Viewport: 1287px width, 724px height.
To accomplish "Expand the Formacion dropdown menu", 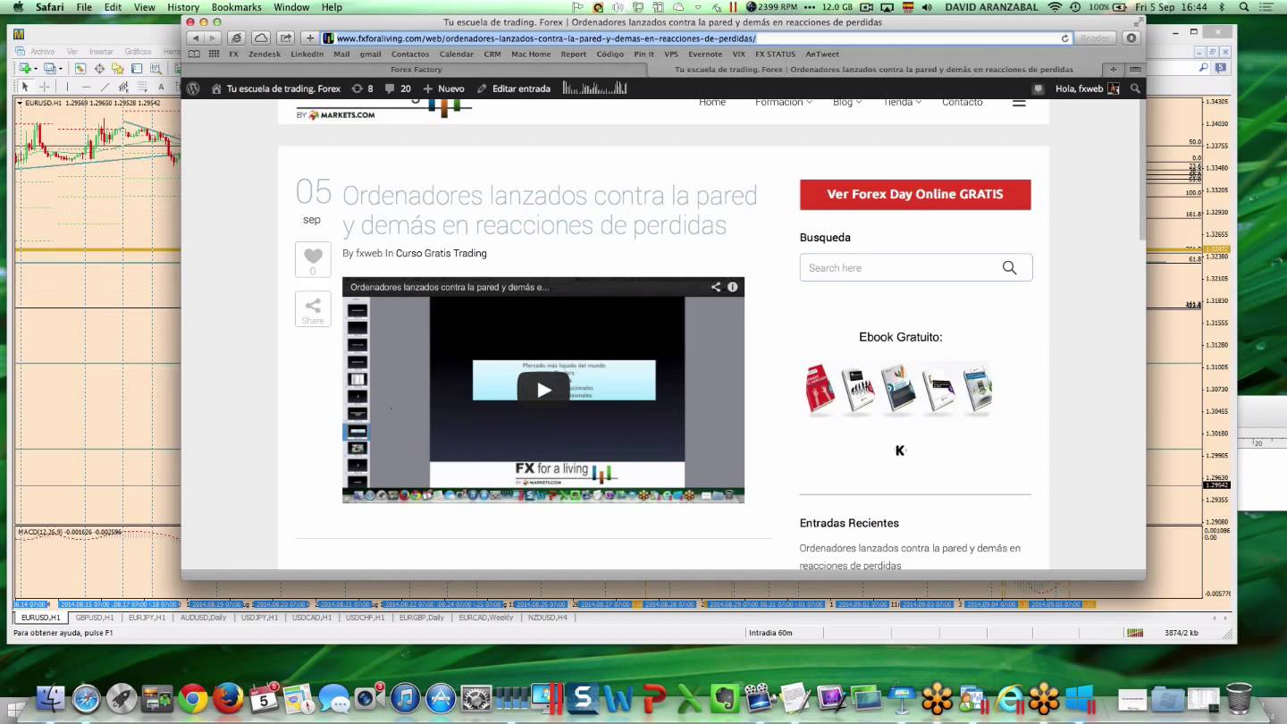I will click(783, 102).
